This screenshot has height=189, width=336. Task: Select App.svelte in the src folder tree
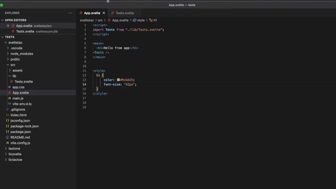click(20, 92)
